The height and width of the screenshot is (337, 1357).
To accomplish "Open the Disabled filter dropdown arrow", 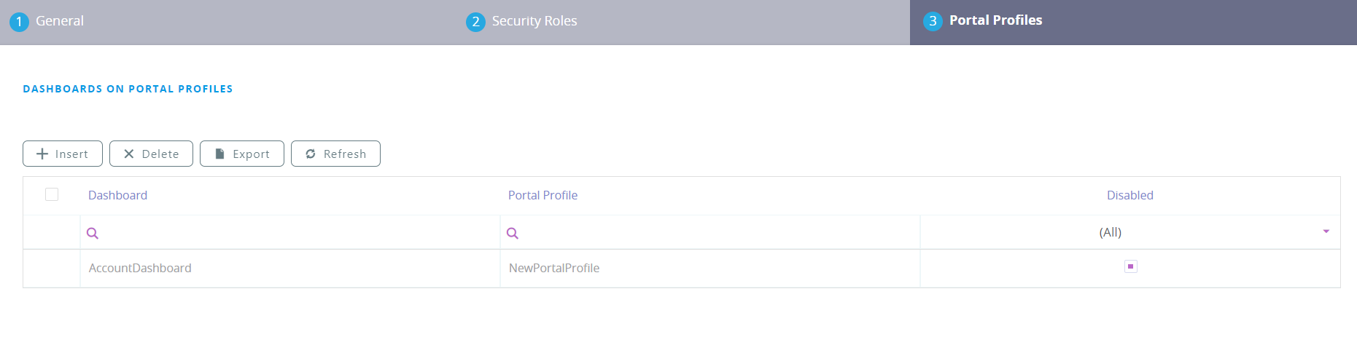I will (x=1326, y=231).
